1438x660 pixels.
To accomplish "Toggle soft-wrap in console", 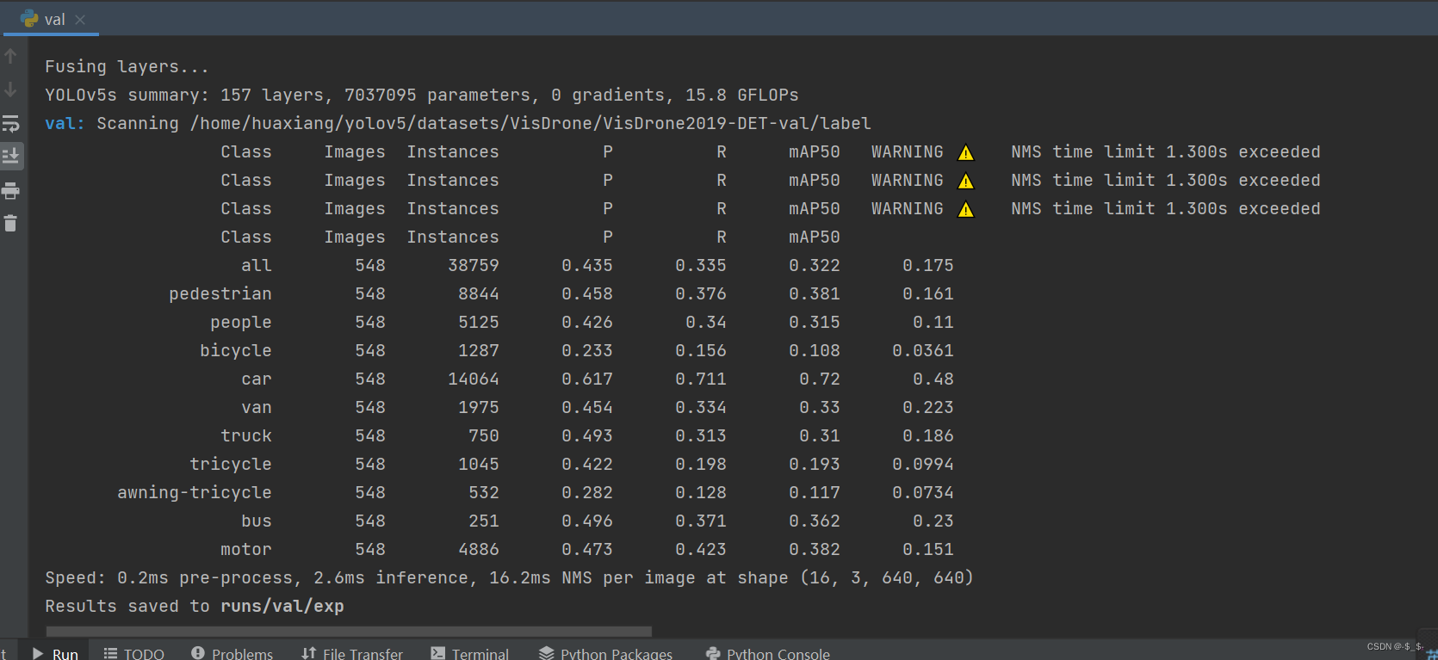I will (11, 124).
